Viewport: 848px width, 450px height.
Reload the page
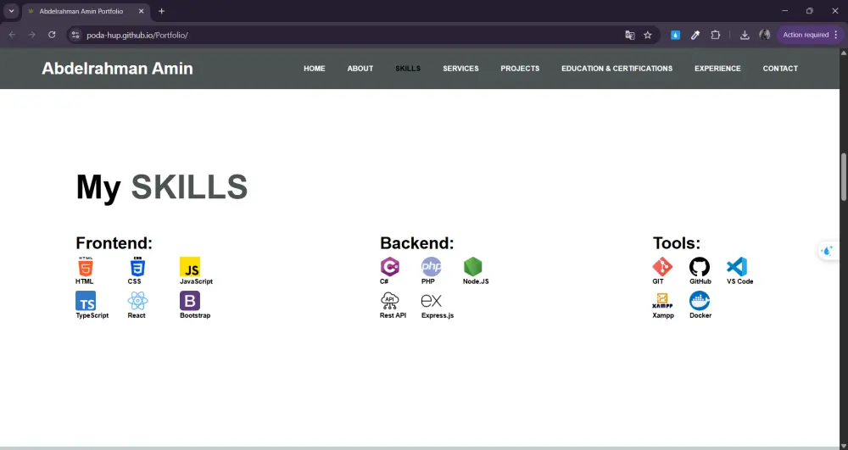pyautogui.click(x=52, y=35)
